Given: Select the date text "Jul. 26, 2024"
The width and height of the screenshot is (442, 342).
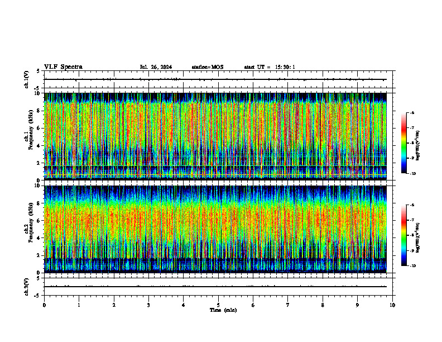Looking at the screenshot, I should (x=156, y=67).
